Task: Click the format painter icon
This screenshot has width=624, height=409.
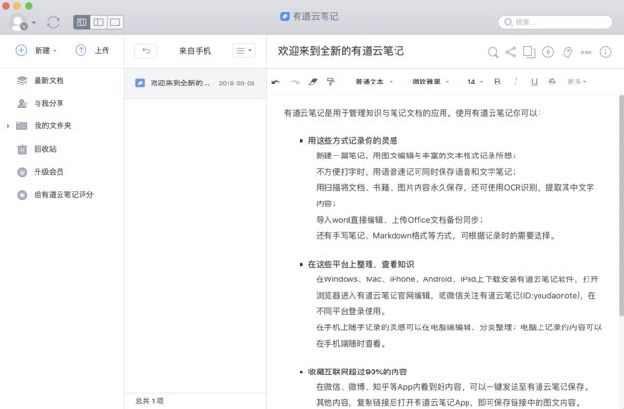Action: pyautogui.click(x=330, y=82)
